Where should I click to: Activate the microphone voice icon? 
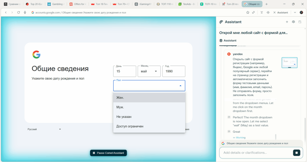[25, 13]
